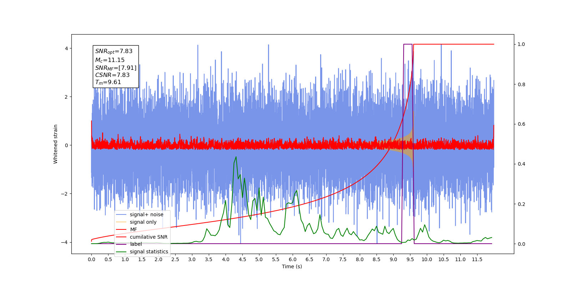This screenshot has height=285, width=571.
Task: Click the left y-axis tick label −4
Action: [65, 242]
